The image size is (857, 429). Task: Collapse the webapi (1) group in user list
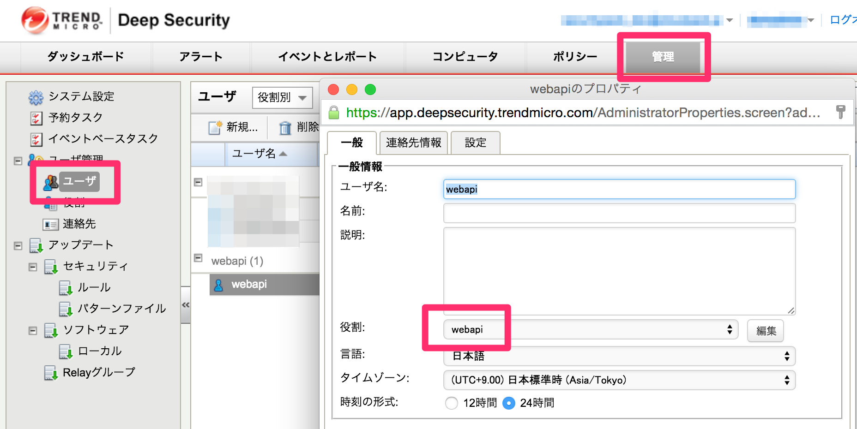198,258
